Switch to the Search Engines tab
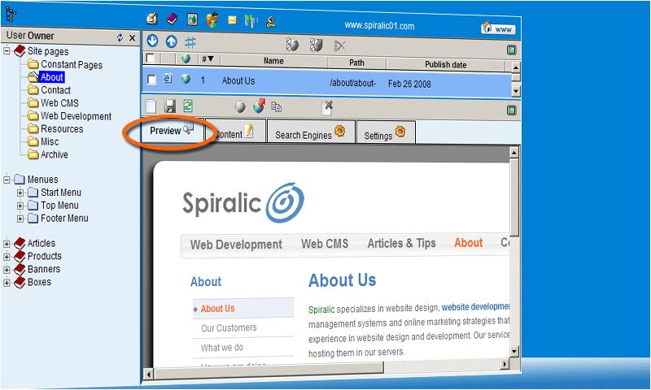This screenshot has height=390, width=651. (311, 132)
